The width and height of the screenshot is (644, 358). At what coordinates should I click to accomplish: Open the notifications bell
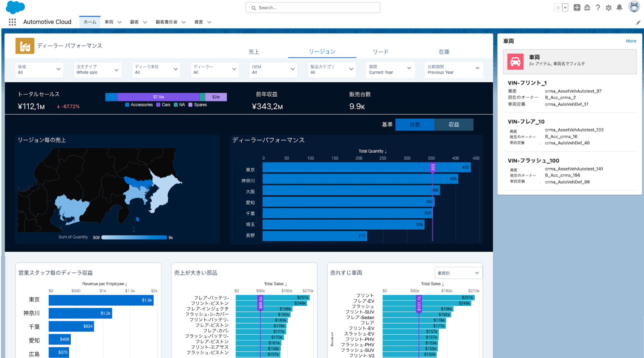pyautogui.click(x=619, y=8)
